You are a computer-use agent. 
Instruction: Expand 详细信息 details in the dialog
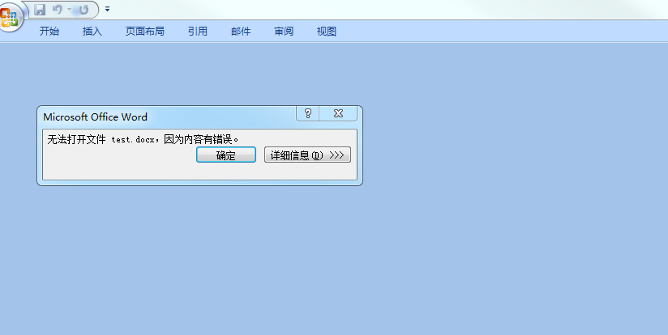point(307,155)
